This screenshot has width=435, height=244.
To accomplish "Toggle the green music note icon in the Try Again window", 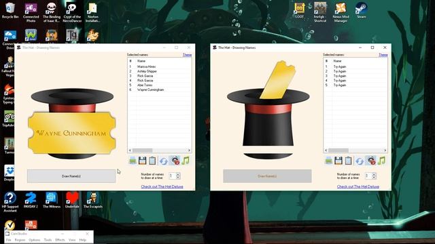I will tap(381, 161).
